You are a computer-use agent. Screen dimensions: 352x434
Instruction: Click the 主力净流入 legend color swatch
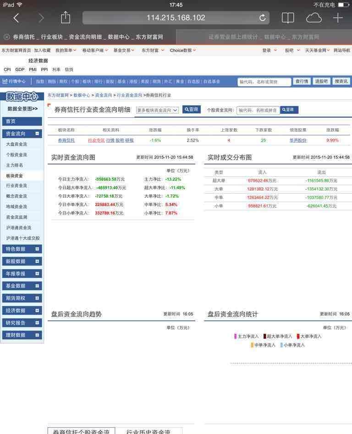coord(235,336)
